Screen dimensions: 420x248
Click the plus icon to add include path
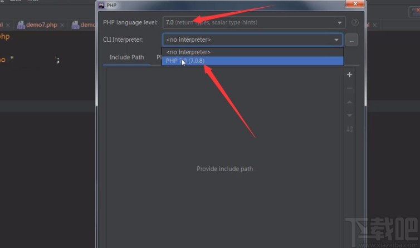point(349,75)
